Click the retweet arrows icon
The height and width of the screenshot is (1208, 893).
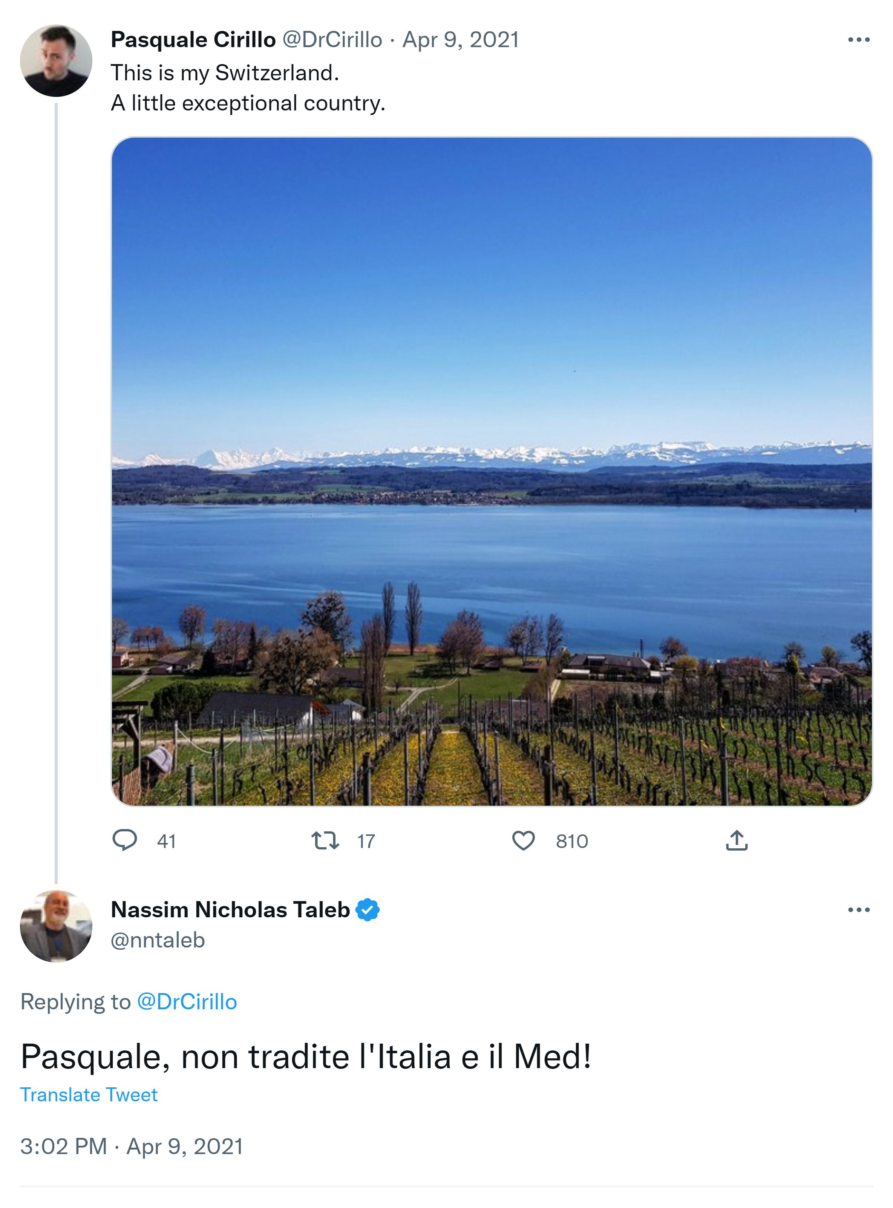(325, 840)
